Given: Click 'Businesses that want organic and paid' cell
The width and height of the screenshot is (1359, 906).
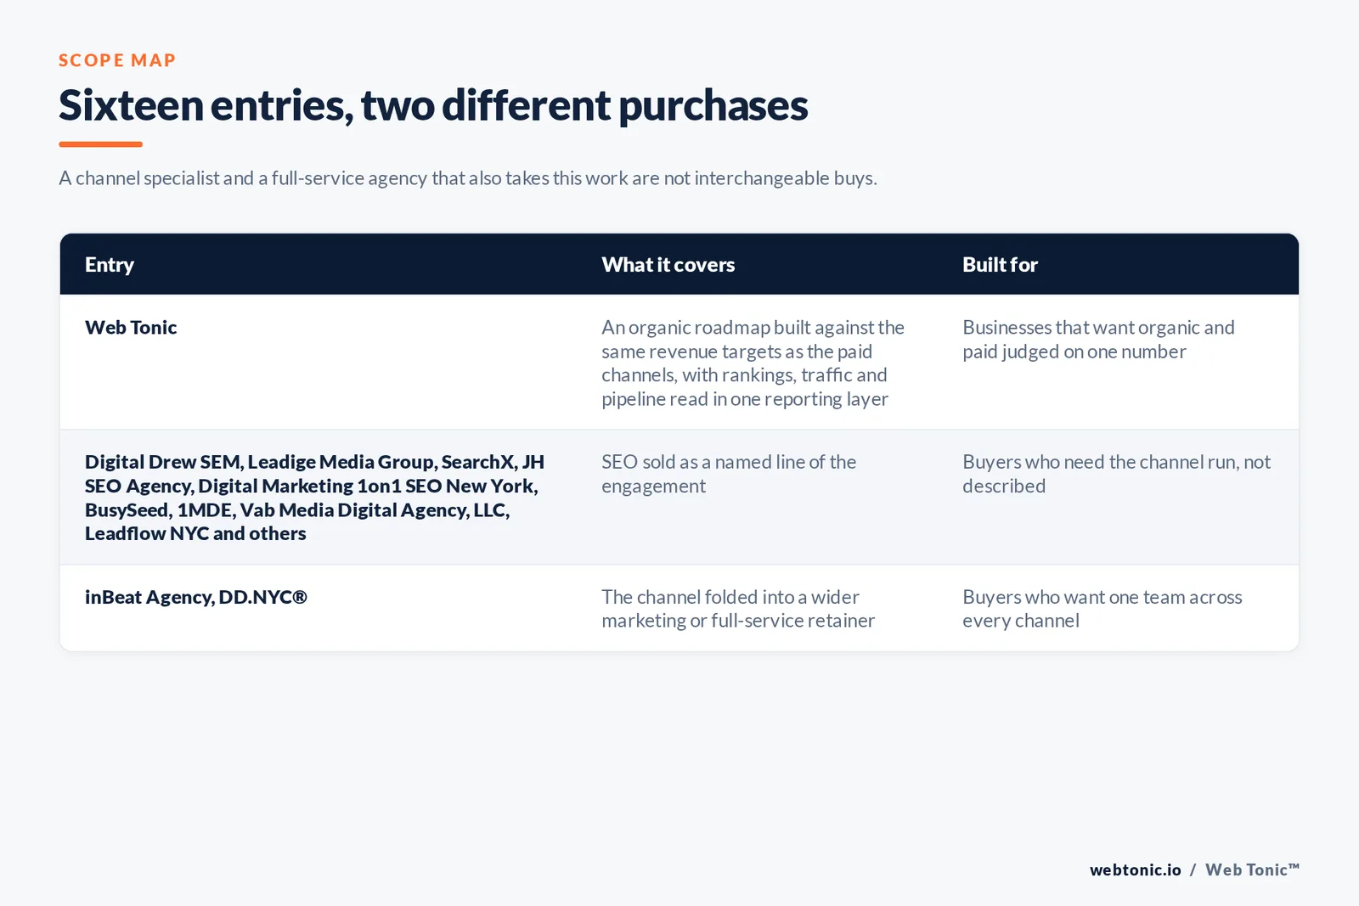Looking at the screenshot, I should tap(1098, 340).
